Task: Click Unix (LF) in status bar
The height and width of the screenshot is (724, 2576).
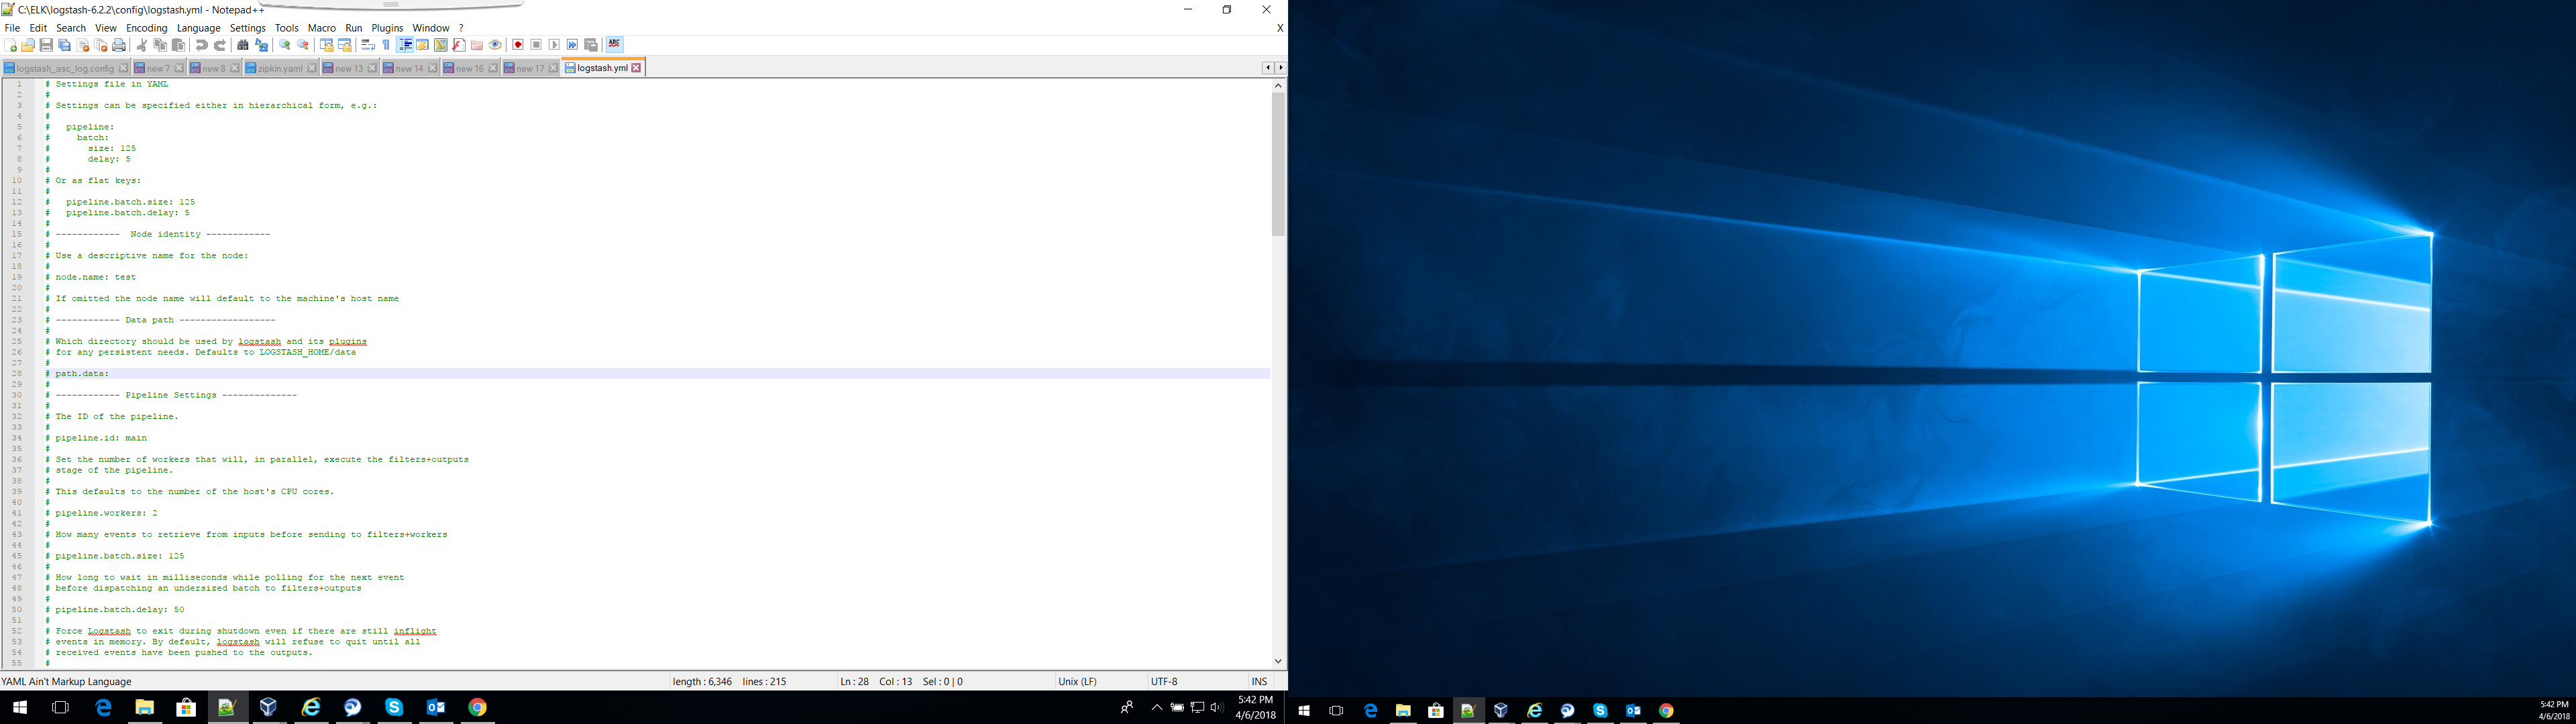Action: point(1077,681)
